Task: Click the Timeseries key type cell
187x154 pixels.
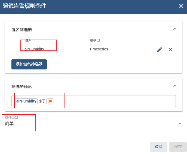Action: pos(99,49)
